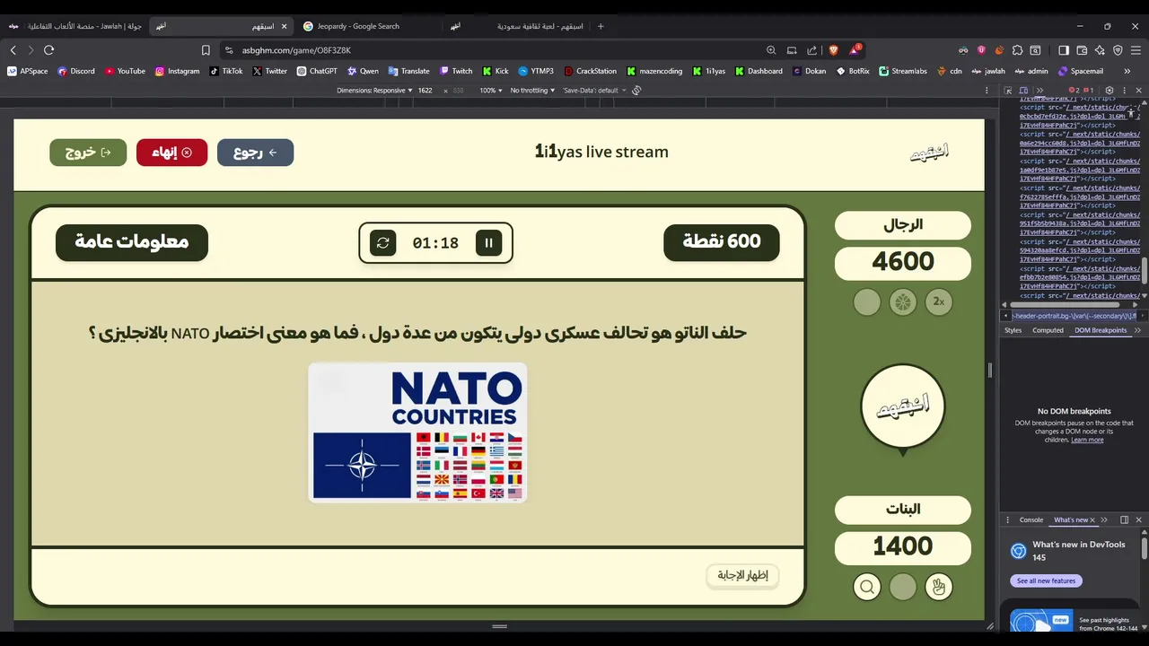Click the device width field showing 1622
This screenshot has width=1149, height=646.
click(425, 91)
